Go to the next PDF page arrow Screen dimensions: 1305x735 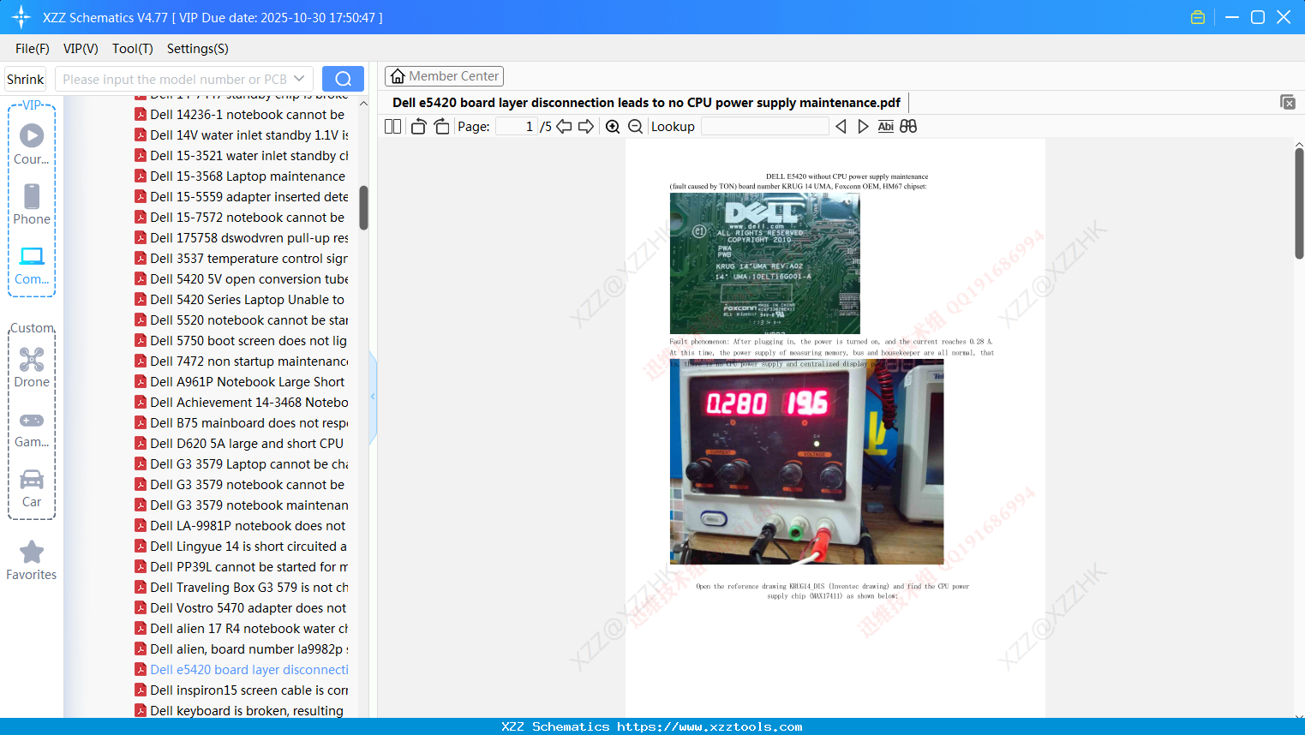tap(586, 126)
